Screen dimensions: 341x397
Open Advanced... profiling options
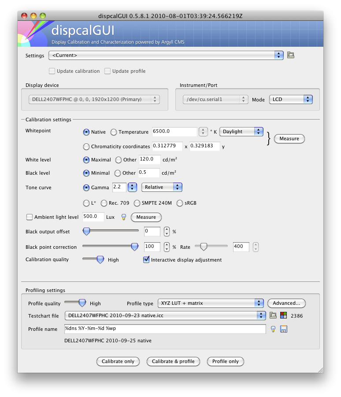[286, 303]
